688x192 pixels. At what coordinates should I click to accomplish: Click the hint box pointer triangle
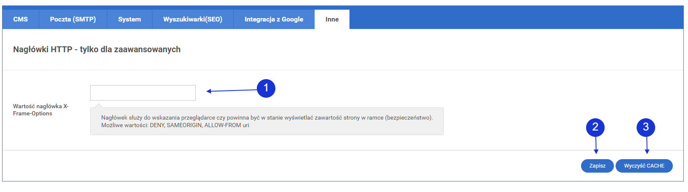click(x=98, y=105)
